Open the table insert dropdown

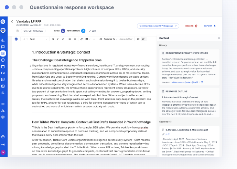(88, 39)
